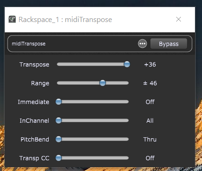Toggle the Transp CC slider knob
This screenshot has width=202, height=171.
(x=59, y=158)
